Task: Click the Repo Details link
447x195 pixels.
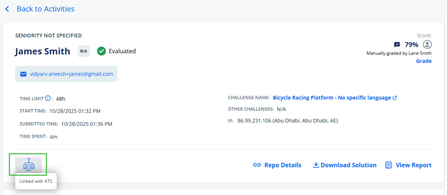Action: click(282, 165)
